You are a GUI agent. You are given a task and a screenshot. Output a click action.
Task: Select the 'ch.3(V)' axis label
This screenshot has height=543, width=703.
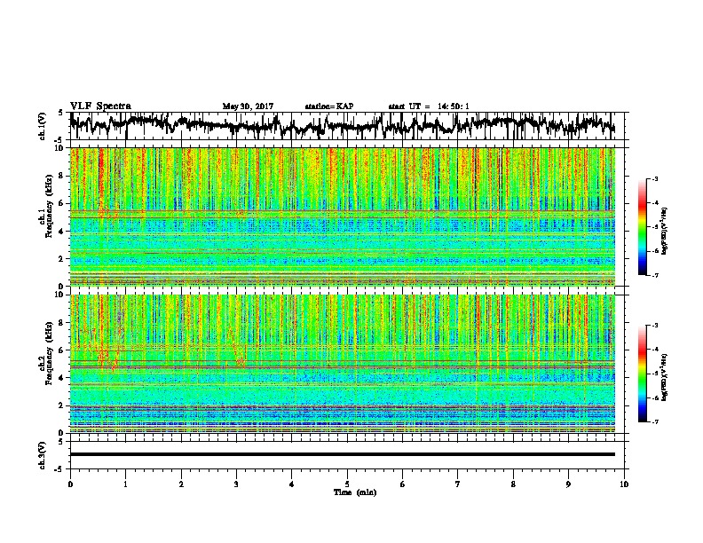point(43,455)
